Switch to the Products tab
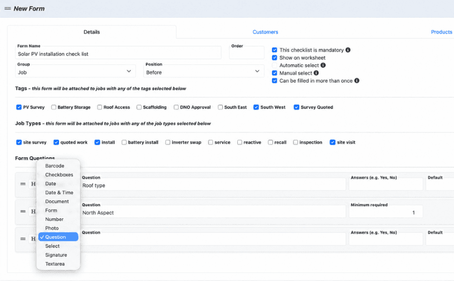This screenshot has width=454, height=281. 442,32
